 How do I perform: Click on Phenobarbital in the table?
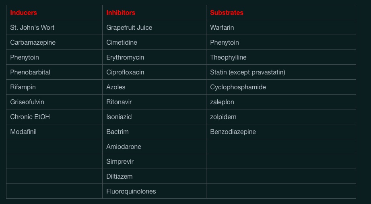[x=30, y=72]
